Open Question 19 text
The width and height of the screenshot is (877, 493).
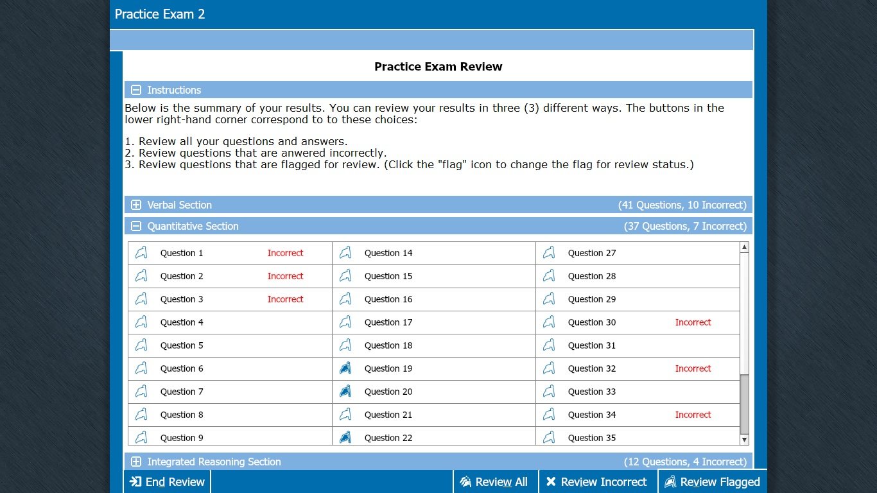pyautogui.click(x=388, y=368)
